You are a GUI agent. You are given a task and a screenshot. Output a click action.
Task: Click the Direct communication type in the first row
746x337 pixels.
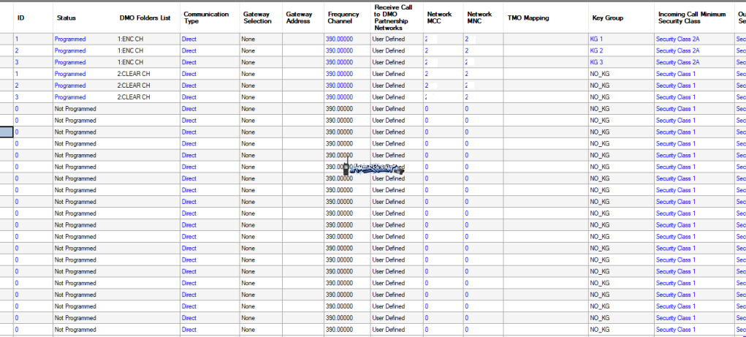tap(189, 39)
